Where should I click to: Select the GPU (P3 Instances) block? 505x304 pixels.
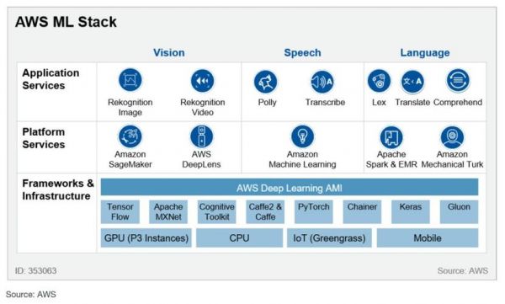click(x=146, y=238)
